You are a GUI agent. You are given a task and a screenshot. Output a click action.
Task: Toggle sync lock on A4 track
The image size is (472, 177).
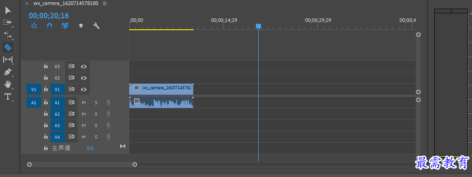[x=72, y=137]
